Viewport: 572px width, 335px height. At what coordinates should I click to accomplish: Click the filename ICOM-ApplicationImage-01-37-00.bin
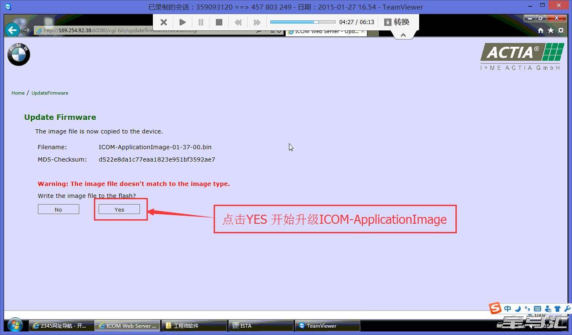point(155,147)
